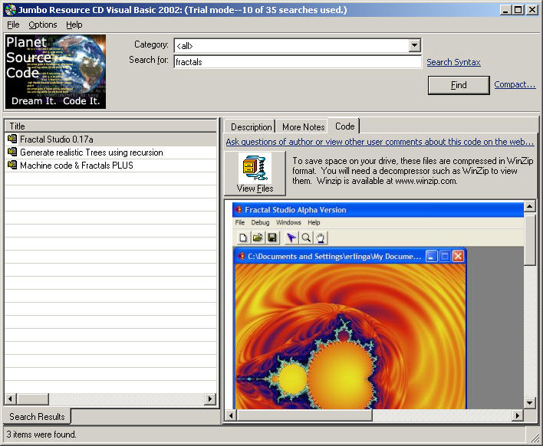Click Windows in the Fractal Studio preview menu
This screenshot has height=446, width=543.
coord(288,222)
